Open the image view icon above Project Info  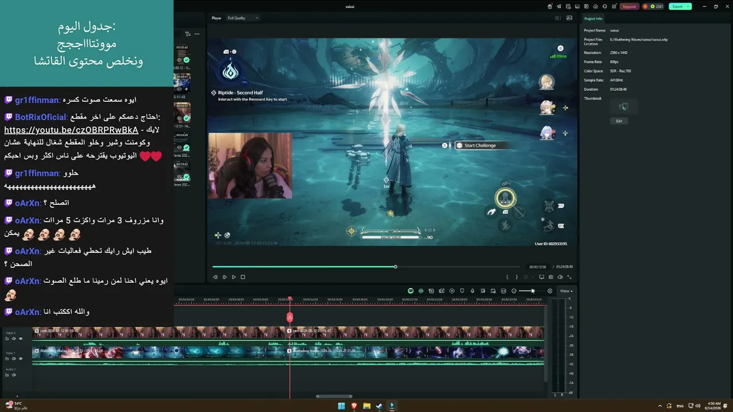[569, 18]
